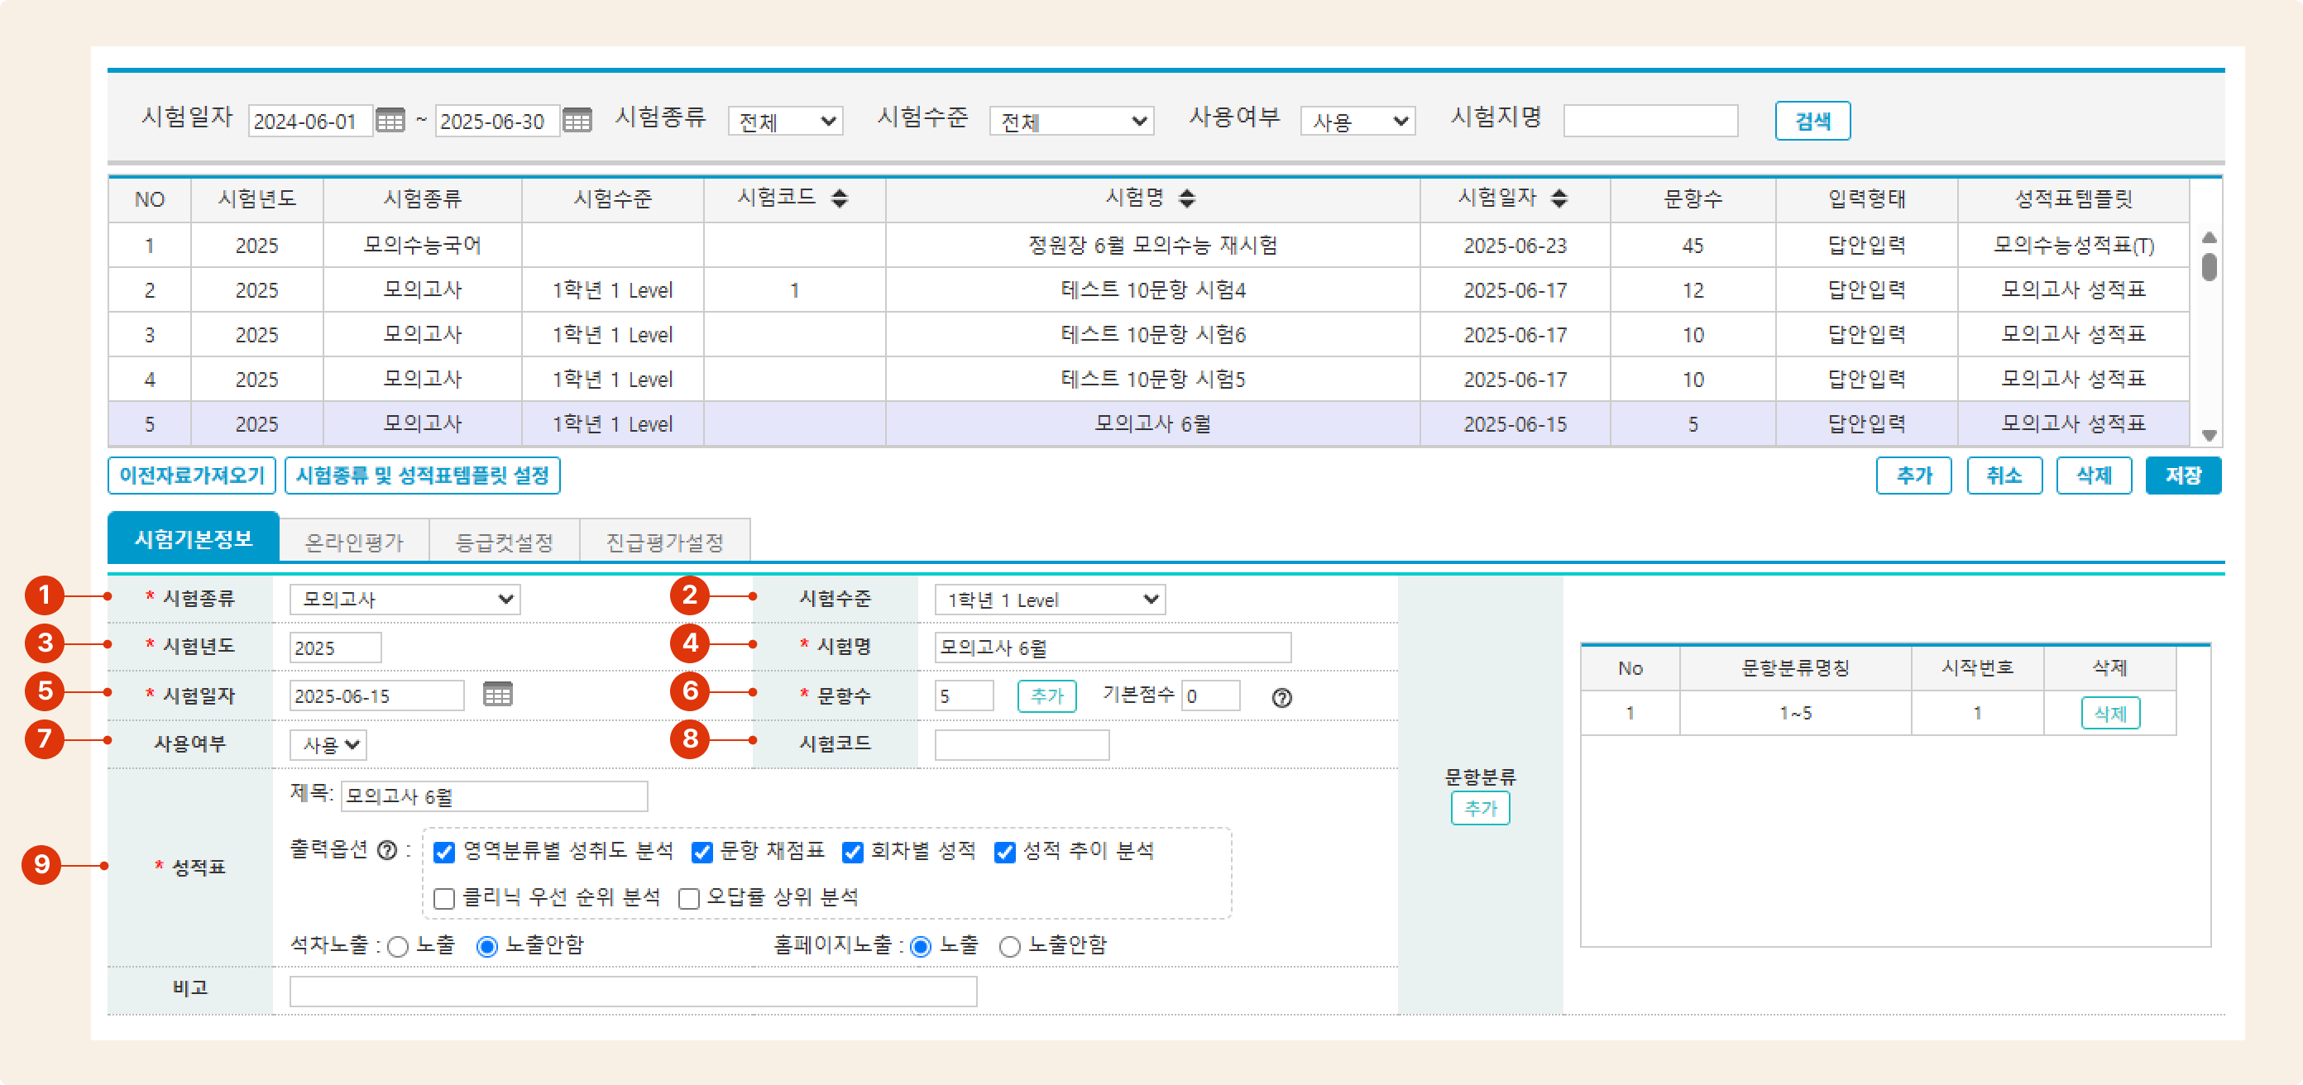
Task: Select 석차노출 노출 radio button
Action: point(399,946)
